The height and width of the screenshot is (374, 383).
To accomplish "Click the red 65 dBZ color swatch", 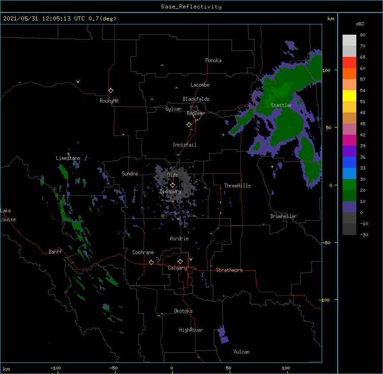I will pos(349,62).
